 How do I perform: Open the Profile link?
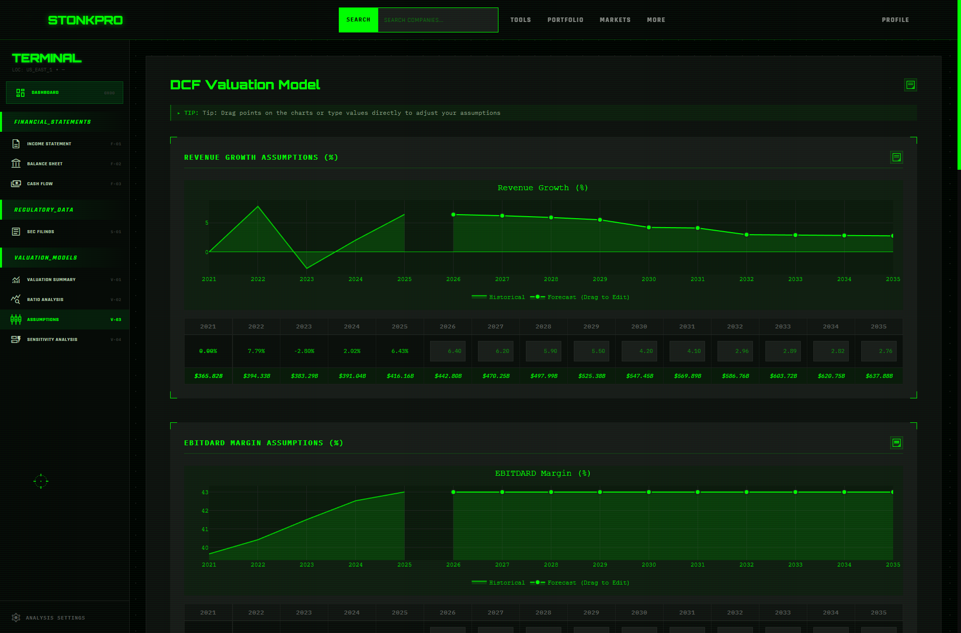click(895, 20)
